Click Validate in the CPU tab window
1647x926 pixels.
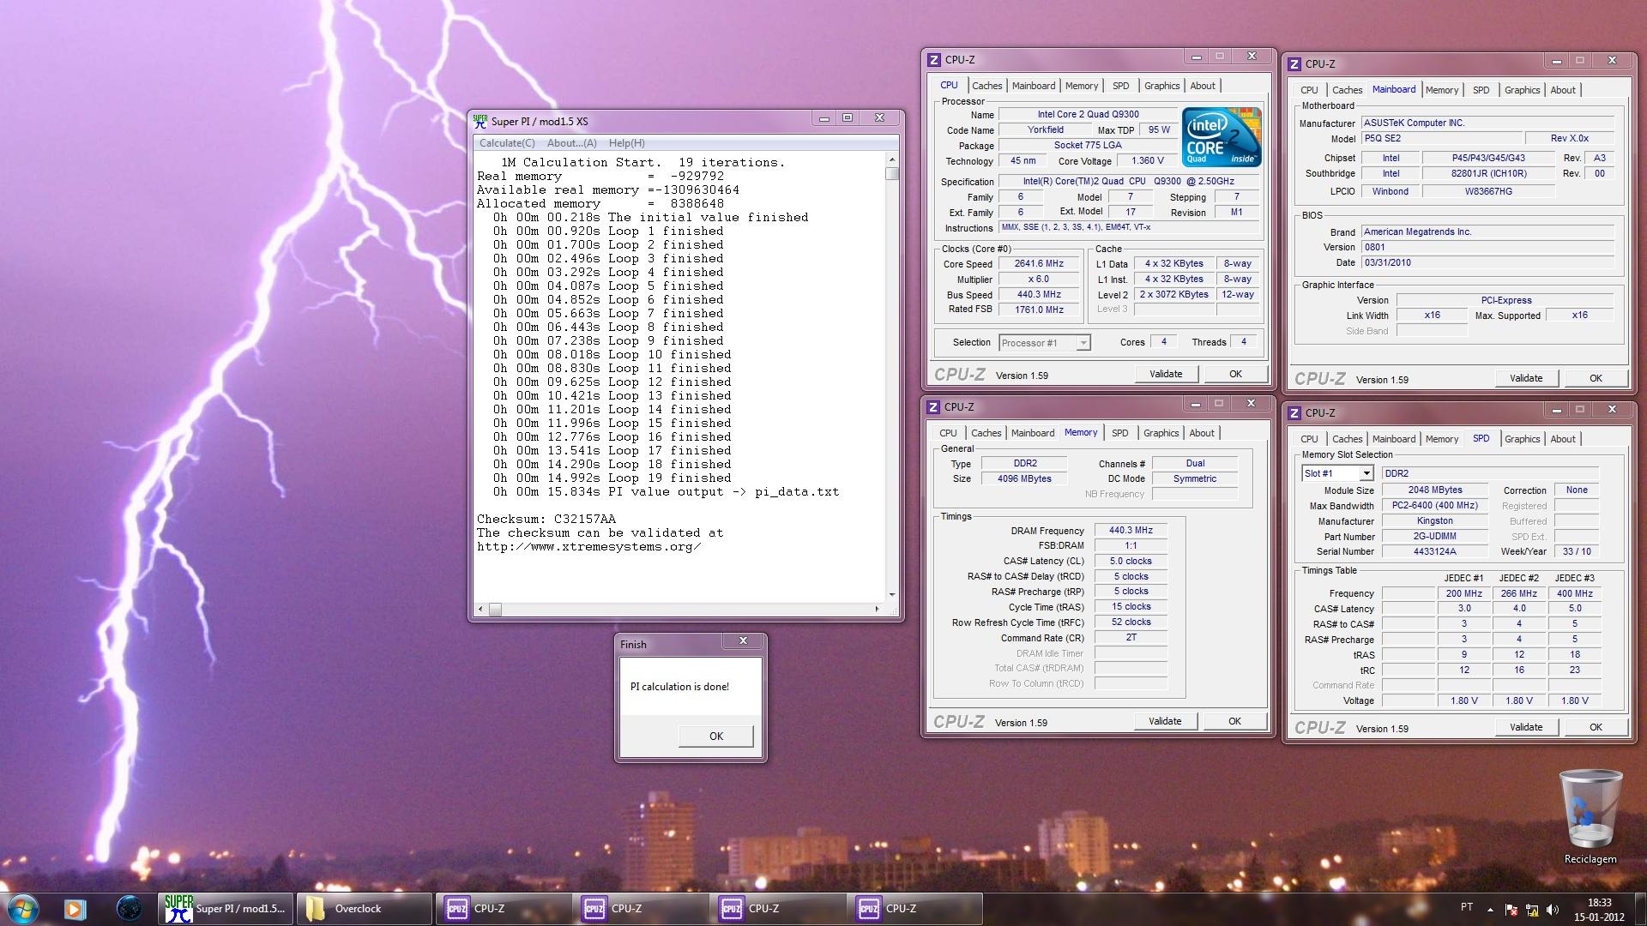(1166, 374)
